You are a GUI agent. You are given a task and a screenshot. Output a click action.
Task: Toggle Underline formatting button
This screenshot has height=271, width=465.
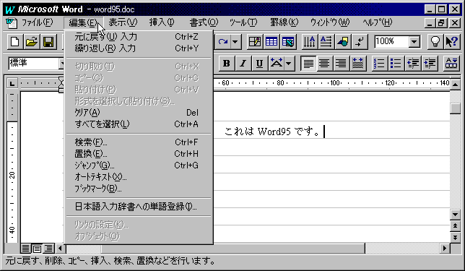click(x=259, y=63)
